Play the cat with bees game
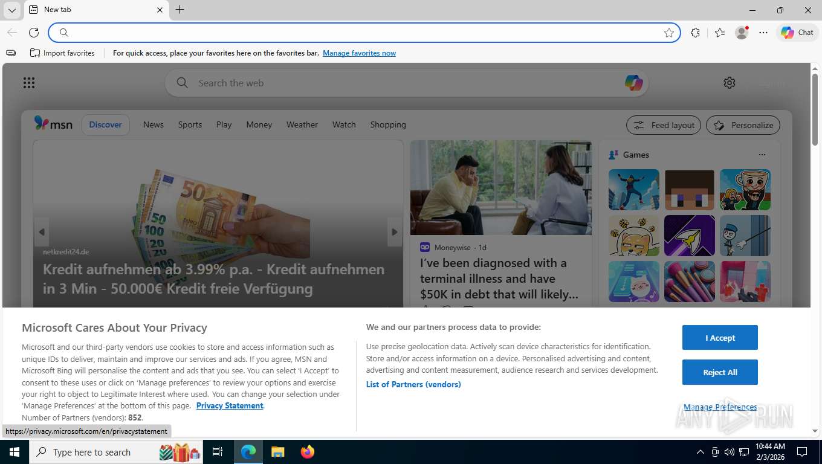The image size is (822, 464). coord(634,236)
